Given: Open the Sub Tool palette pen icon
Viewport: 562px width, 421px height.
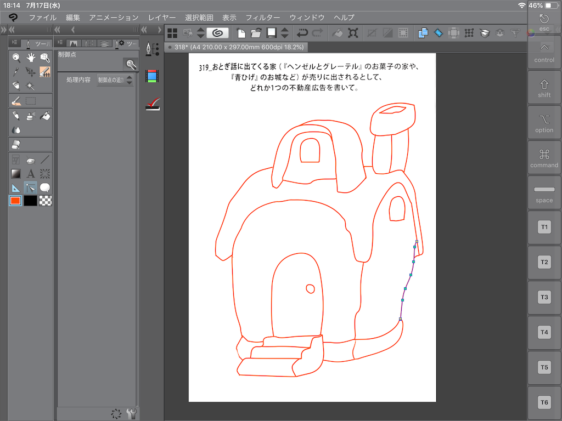Looking at the screenshot, I should click(x=153, y=49).
